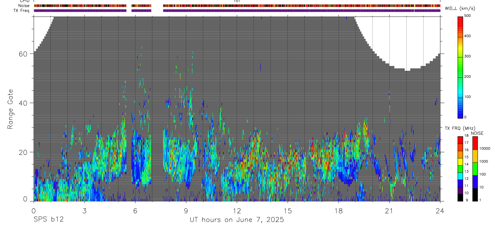495x228 pixels.
Task: Select the 3 hour tick on the time axis
Action: (84, 210)
